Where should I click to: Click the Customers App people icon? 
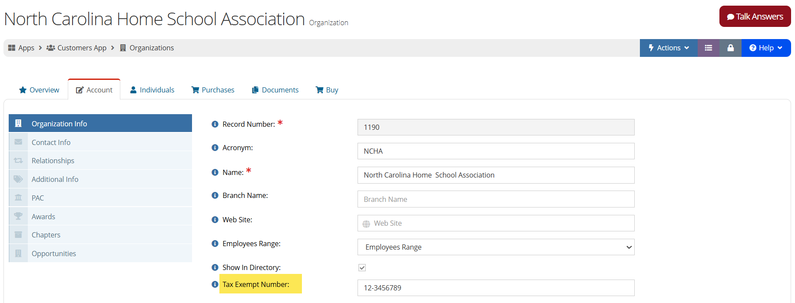pyautogui.click(x=51, y=48)
